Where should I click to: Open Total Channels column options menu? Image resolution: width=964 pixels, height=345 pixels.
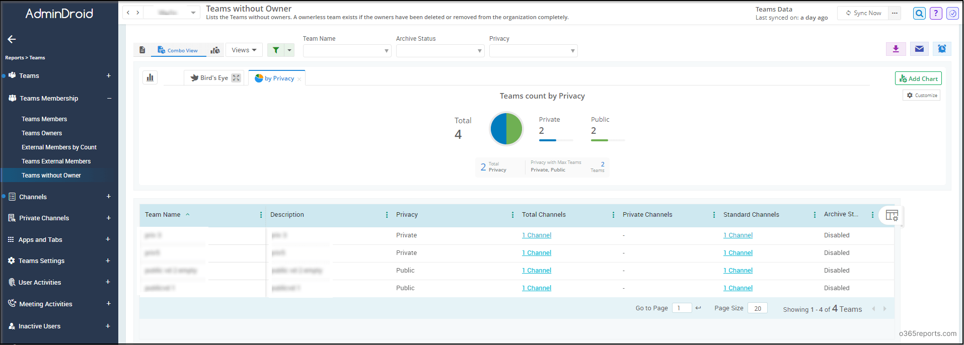tap(613, 215)
